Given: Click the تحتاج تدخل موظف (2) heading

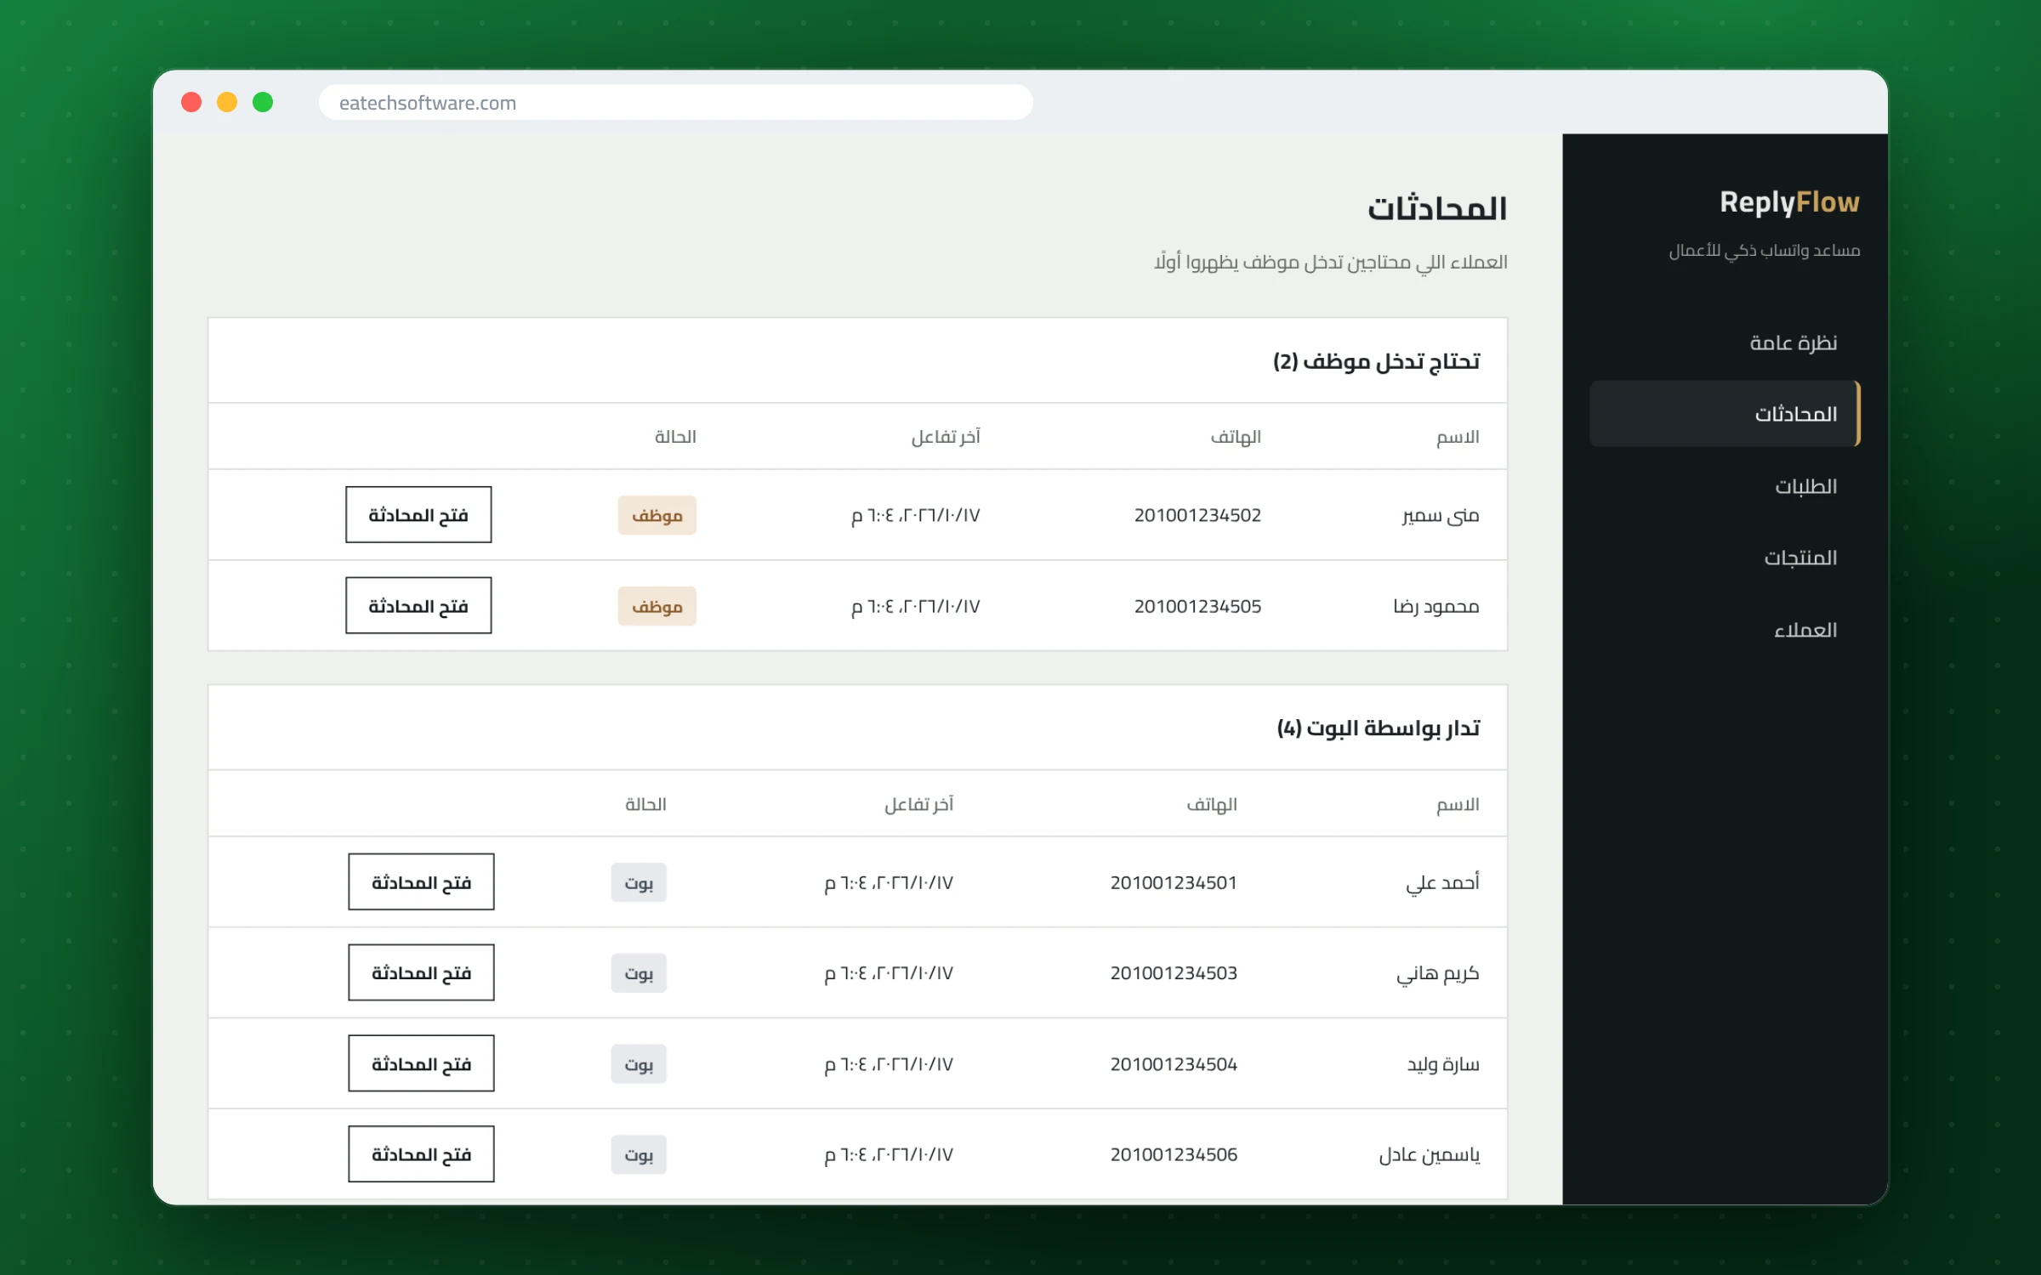Looking at the screenshot, I should point(1376,361).
